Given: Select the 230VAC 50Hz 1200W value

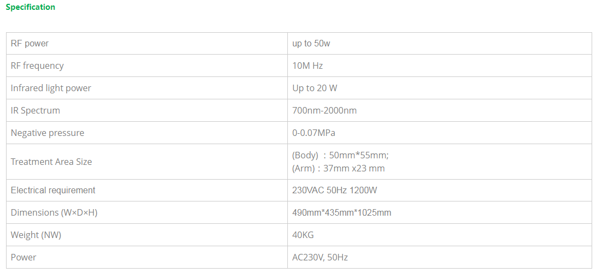Looking at the screenshot, I should click(x=335, y=191).
